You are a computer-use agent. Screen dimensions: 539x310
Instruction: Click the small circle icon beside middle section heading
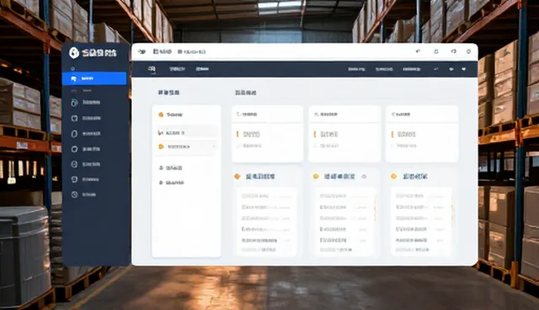coord(364,176)
